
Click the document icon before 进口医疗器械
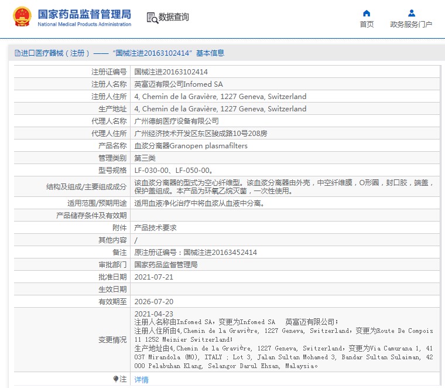pyautogui.click(x=17, y=53)
